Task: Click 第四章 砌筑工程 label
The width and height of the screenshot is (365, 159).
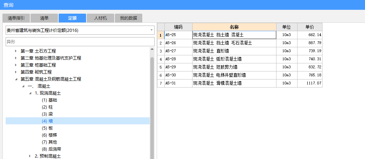Action: click(36, 72)
